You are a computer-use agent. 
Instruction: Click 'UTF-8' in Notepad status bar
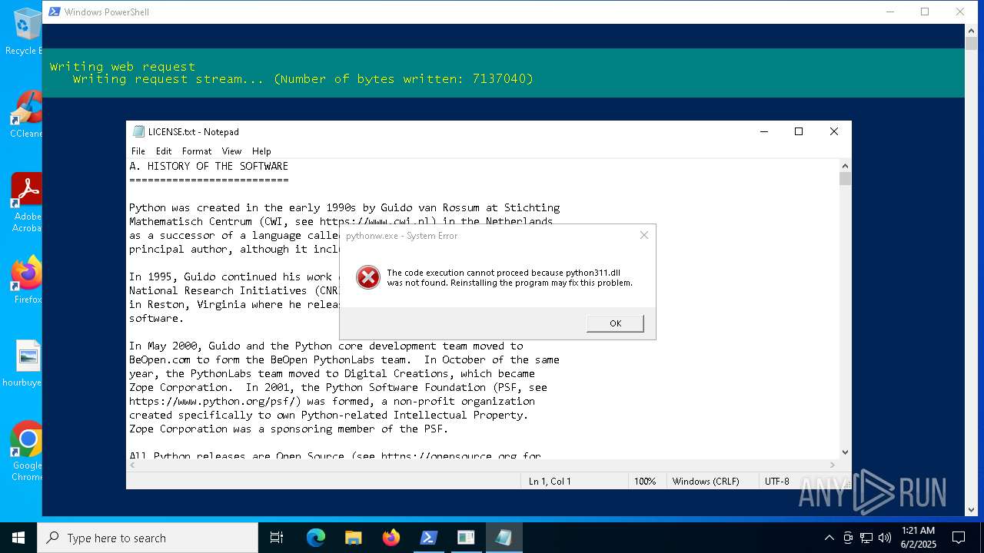tap(776, 482)
